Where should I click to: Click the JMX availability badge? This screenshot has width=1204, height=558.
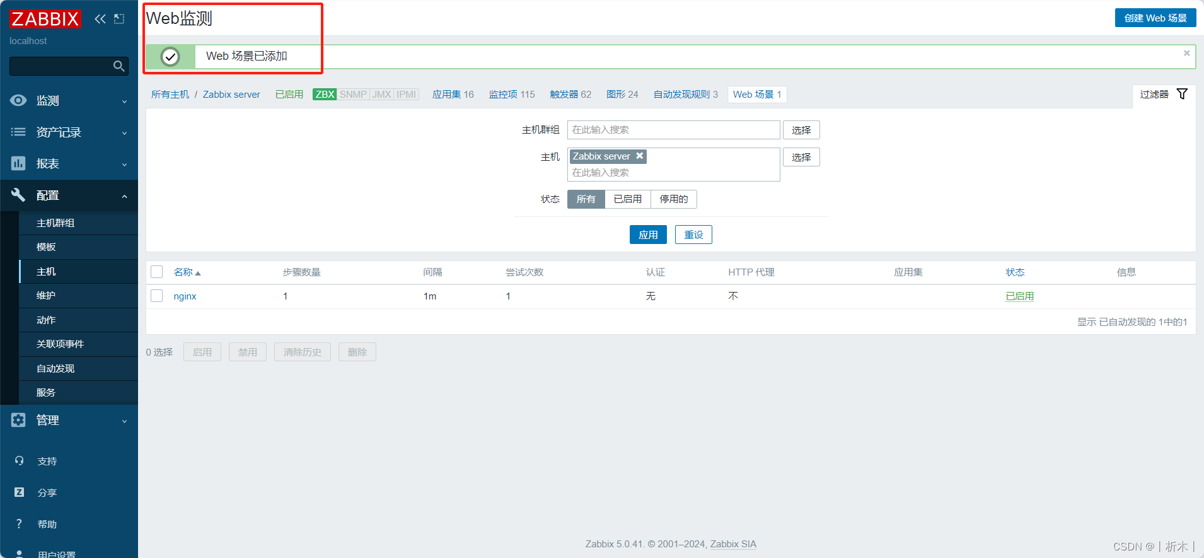(x=382, y=95)
